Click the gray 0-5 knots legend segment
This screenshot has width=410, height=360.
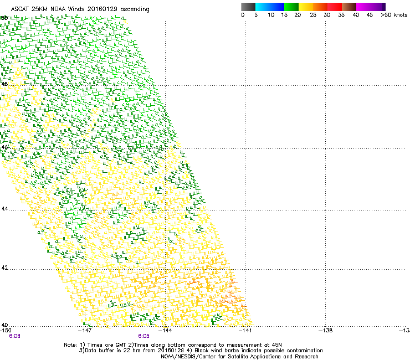pyautogui.click(x=248, y=7)
